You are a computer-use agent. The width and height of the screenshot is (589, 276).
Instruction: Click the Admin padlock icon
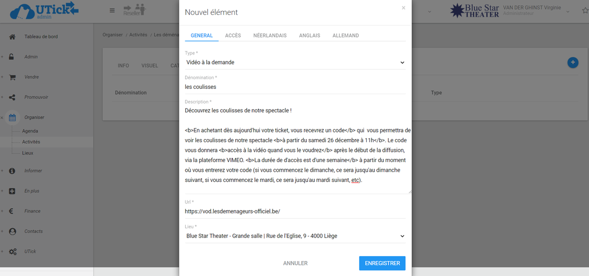point(12,57)
